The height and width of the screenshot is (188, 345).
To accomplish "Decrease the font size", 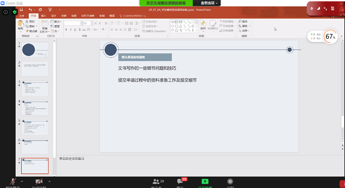I will (x=100, y=23).
